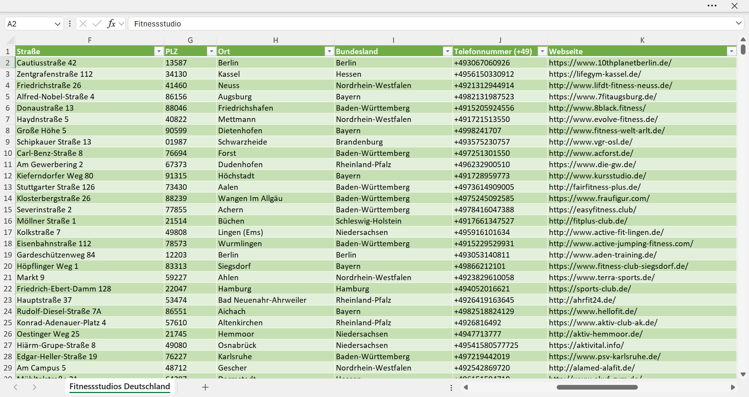Open the link http://www.8black.fitness/
Viewport: 749px width, 397px height.
pos(597,108)
